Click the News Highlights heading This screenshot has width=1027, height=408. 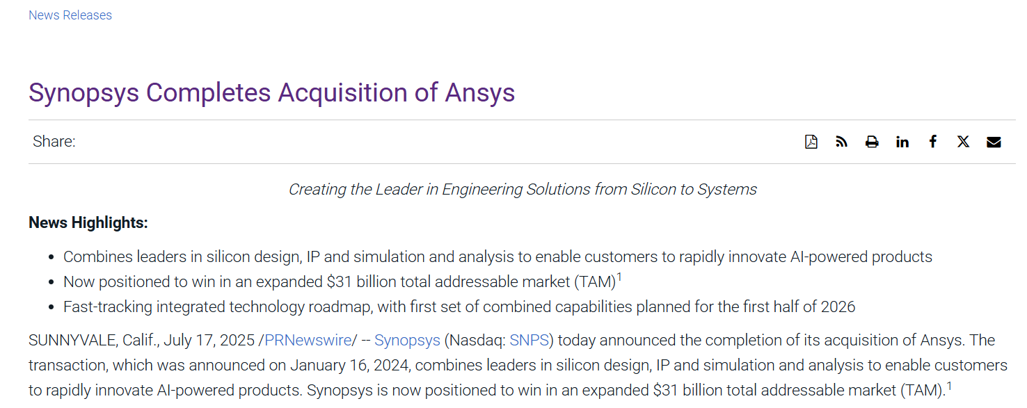pyautogui.click(x=88, y=223)
